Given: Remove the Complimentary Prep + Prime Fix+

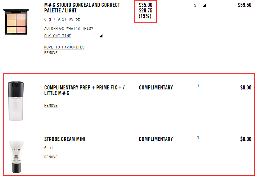Looking at the screenshot, I should 51,106.
